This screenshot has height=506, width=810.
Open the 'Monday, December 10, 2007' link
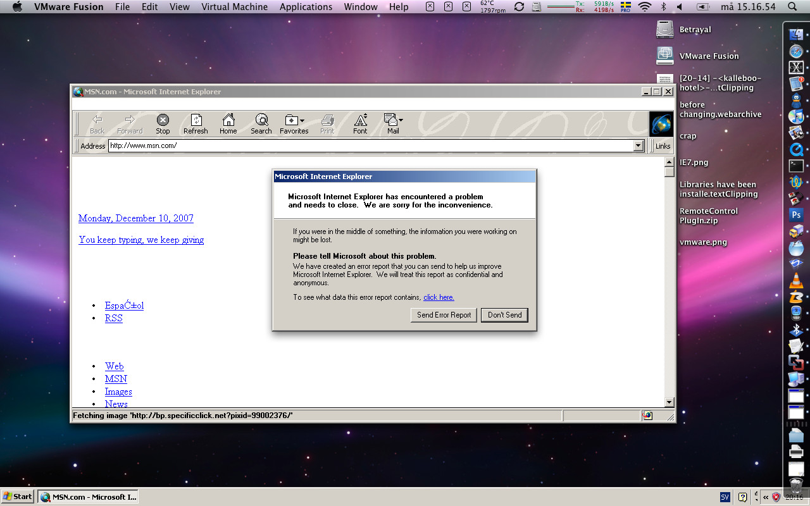click(136, 218)
